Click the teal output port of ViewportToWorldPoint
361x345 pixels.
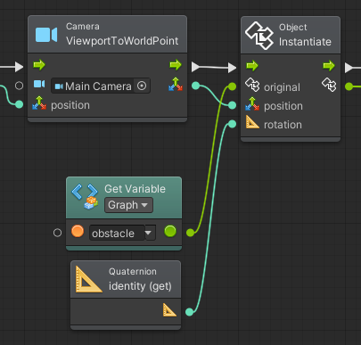coord(195,86)
